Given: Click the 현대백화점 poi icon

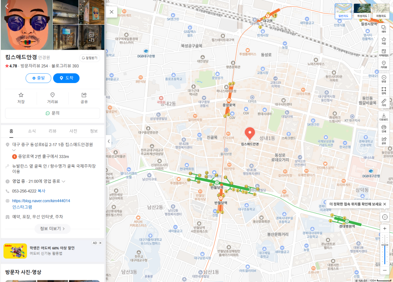Looking at the screenshot, I should coord(187,165).
